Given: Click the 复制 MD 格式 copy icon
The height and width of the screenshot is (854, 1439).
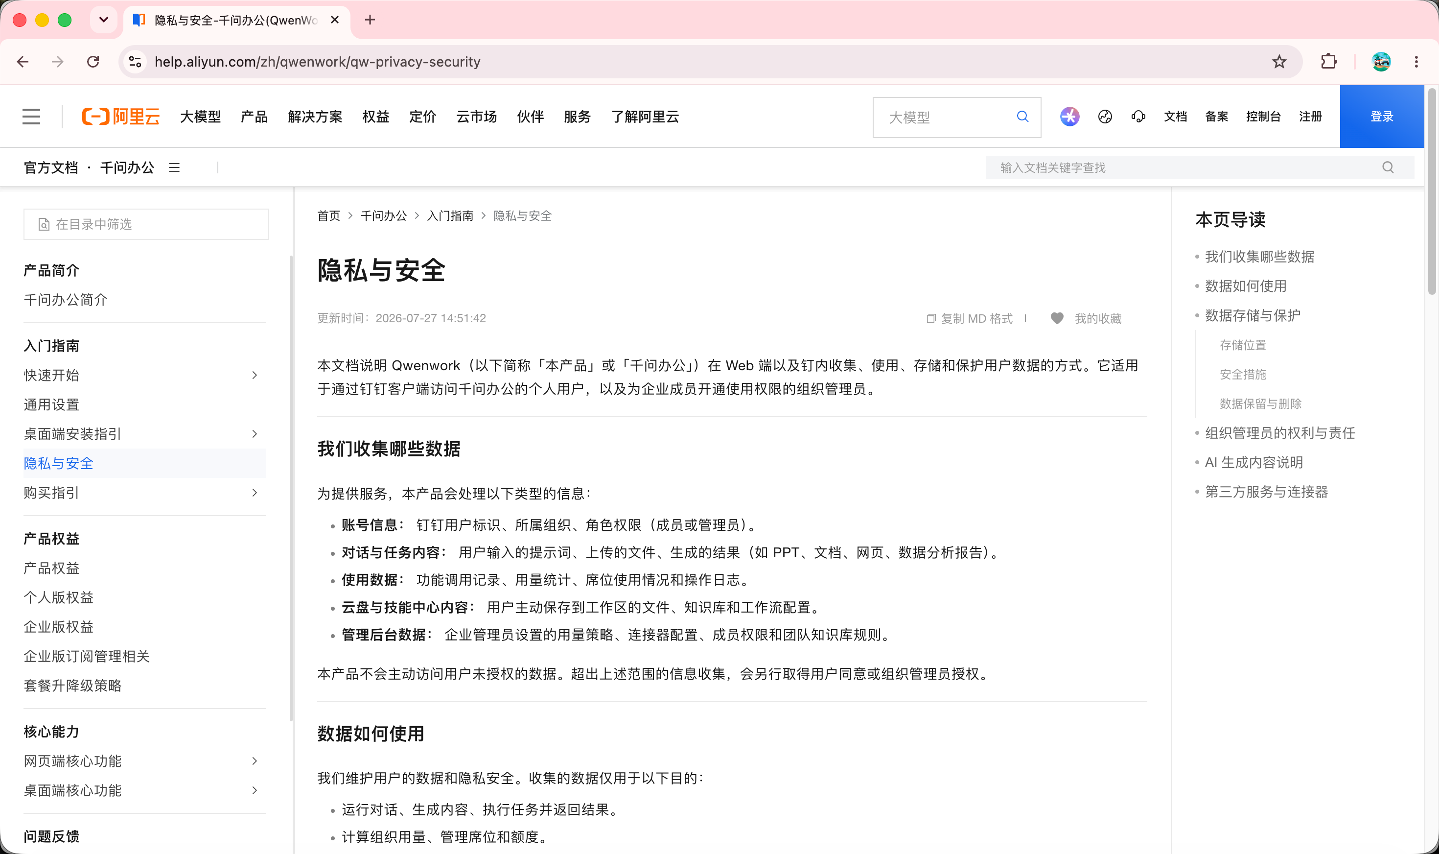Looking at the screenshot, I should (x=931, y=318).
